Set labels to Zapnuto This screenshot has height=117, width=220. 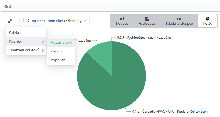(x=62, y=51)
